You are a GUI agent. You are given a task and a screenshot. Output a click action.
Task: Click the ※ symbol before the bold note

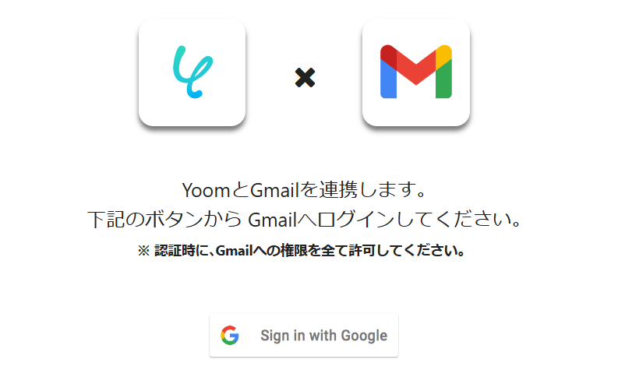[x=144, y=251]
